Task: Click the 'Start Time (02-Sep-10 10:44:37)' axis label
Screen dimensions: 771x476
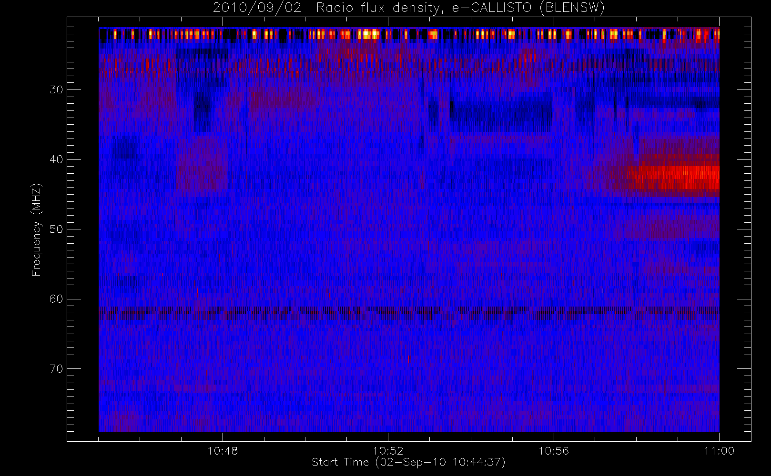Action: click(x=408, y=462)
